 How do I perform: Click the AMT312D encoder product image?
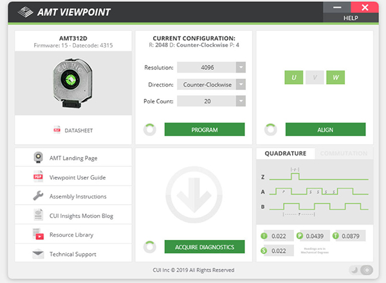(73, 83)
